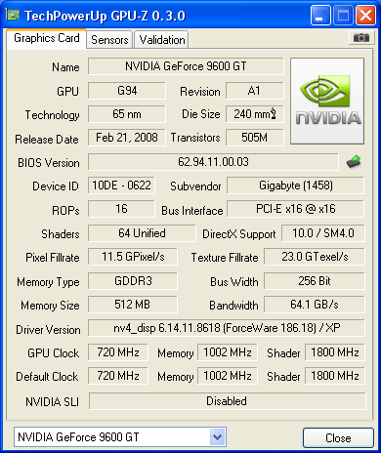The width and height of the screenshot is (381, 453).
Task: Click the BIOS save chip icon
Action: [354, 162]
